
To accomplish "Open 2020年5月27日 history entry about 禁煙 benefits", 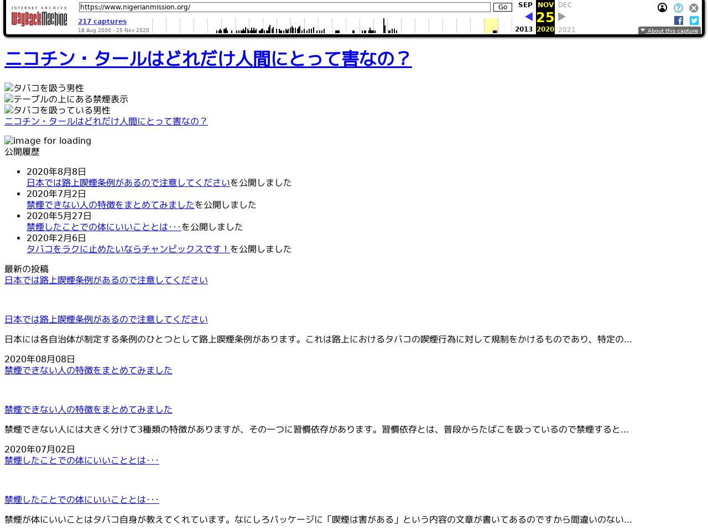I will 104,227.
